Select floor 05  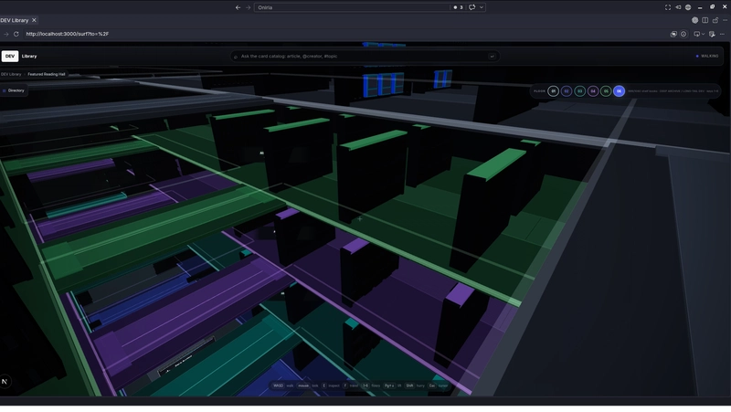(x=606, y=91)
